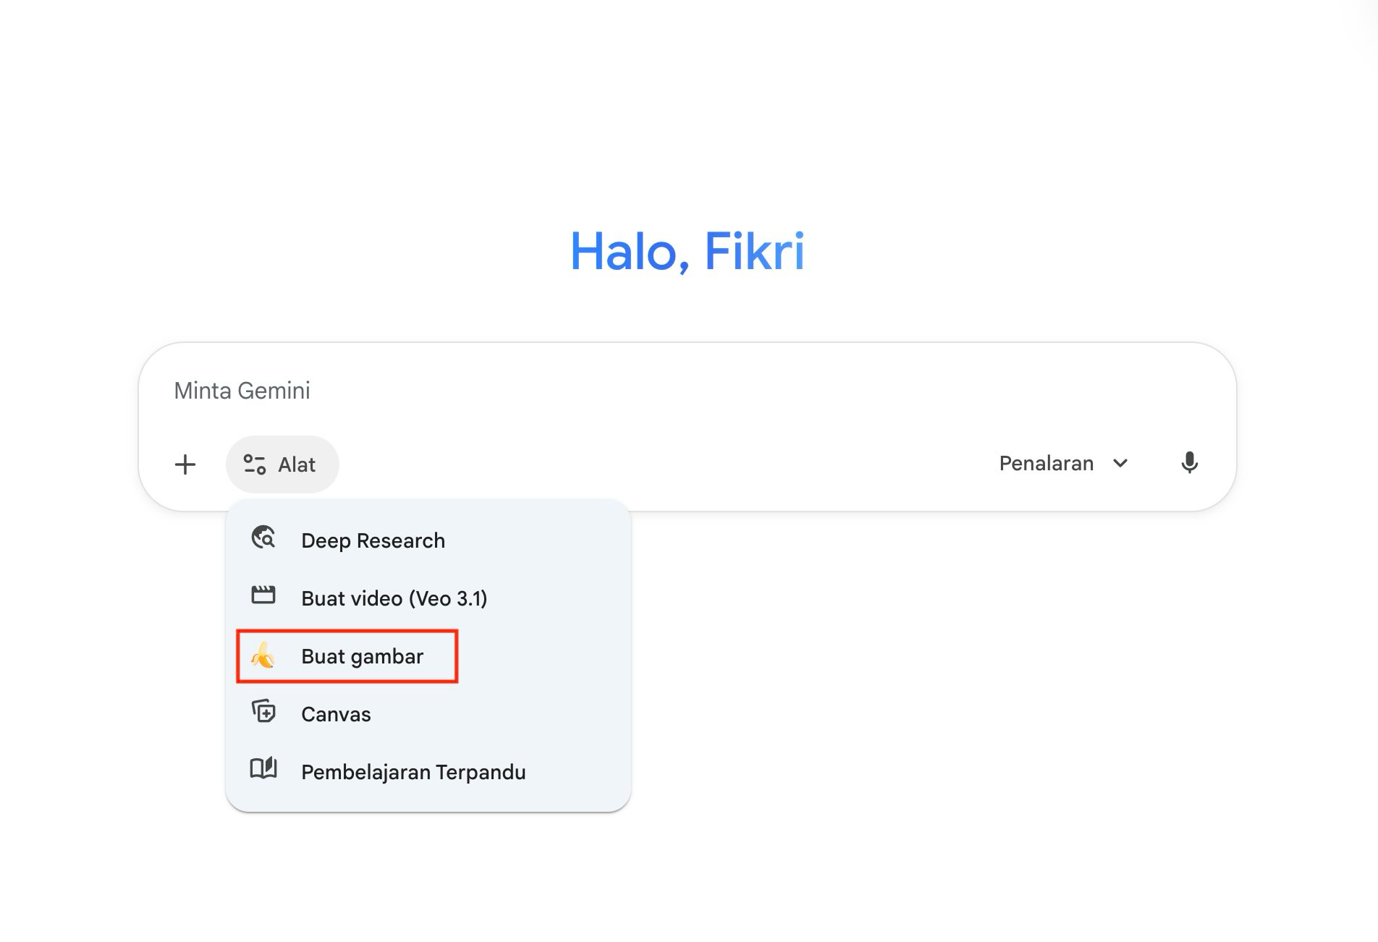Select Pembelajaran Terpandu from the menu
Screen dimensions: 1378x942
(413, 772)
